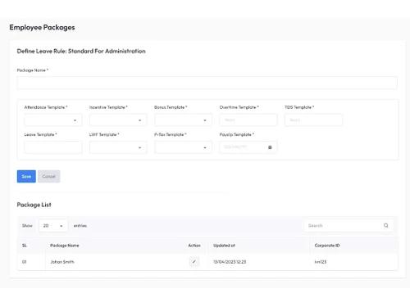The image size is (410, 307).
Task: Click the Define Leave Rule heading
Action: pyautogui.click(x=81, y=51)
